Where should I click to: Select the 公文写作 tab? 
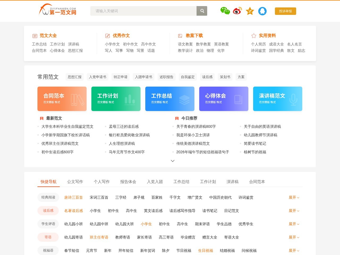75,182
